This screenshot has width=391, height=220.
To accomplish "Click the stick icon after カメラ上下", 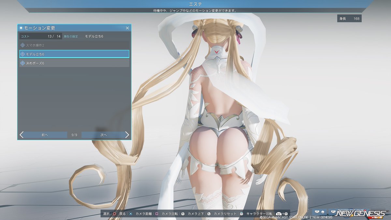I will click(x=209, y=214).
